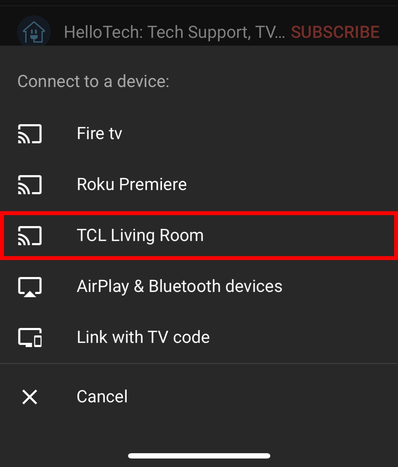Tap the Link with TV code text
Screen dimensions: 398x467
tap(143, 337)
